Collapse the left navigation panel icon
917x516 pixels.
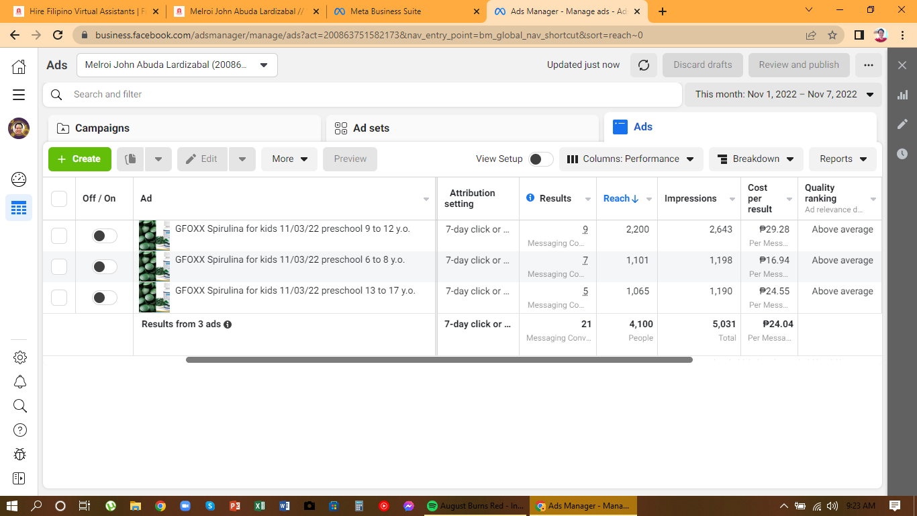19,478
